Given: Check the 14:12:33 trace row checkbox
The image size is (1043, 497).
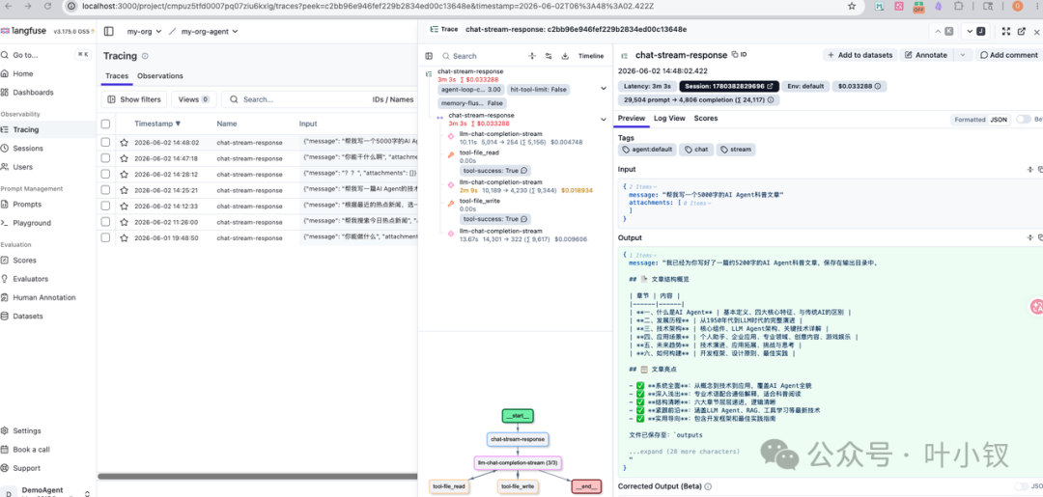Looking at the screenshot, I should coord(106,206).
